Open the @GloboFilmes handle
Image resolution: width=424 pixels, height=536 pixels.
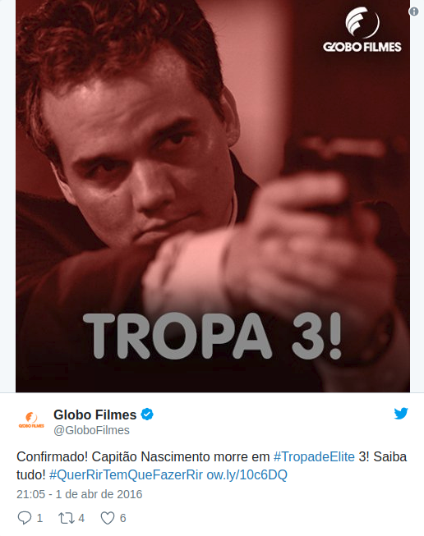[91, 430]
